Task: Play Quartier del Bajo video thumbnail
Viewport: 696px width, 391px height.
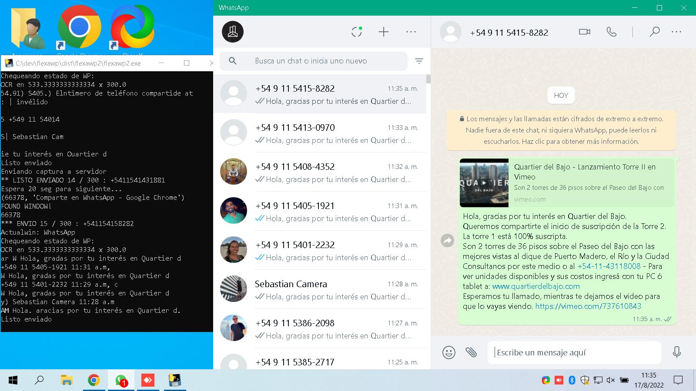Action: click(x=484, y=183)
